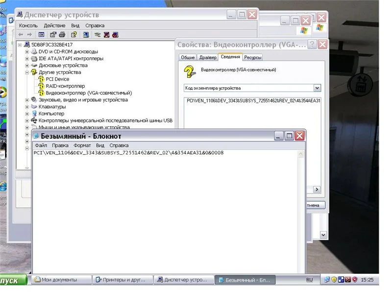The image size is (392, 294).
Task: Go forward with the toolbar right arrow
Action: [x=29, y=35]
